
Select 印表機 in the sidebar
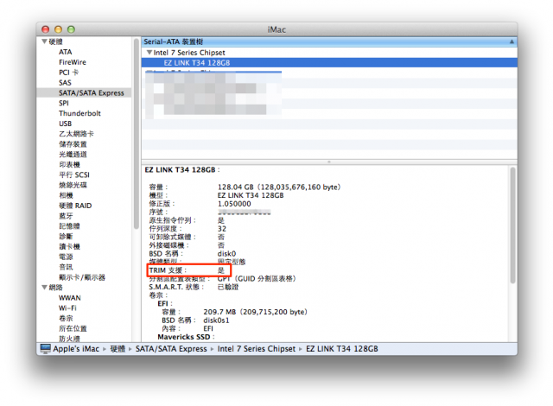(69, 164)
